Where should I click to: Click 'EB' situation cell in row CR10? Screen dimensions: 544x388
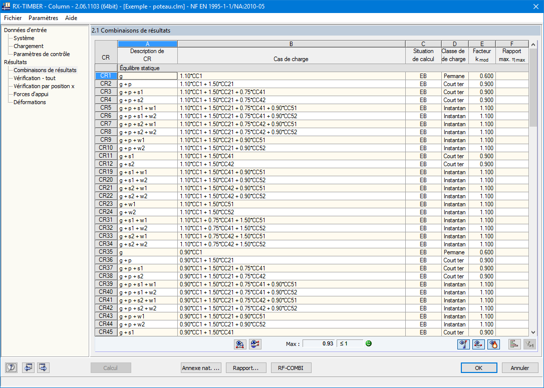pyautogui.click(x=423, y=148)
